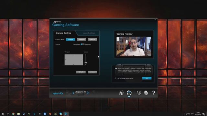Open the volume tray icon

189,114
